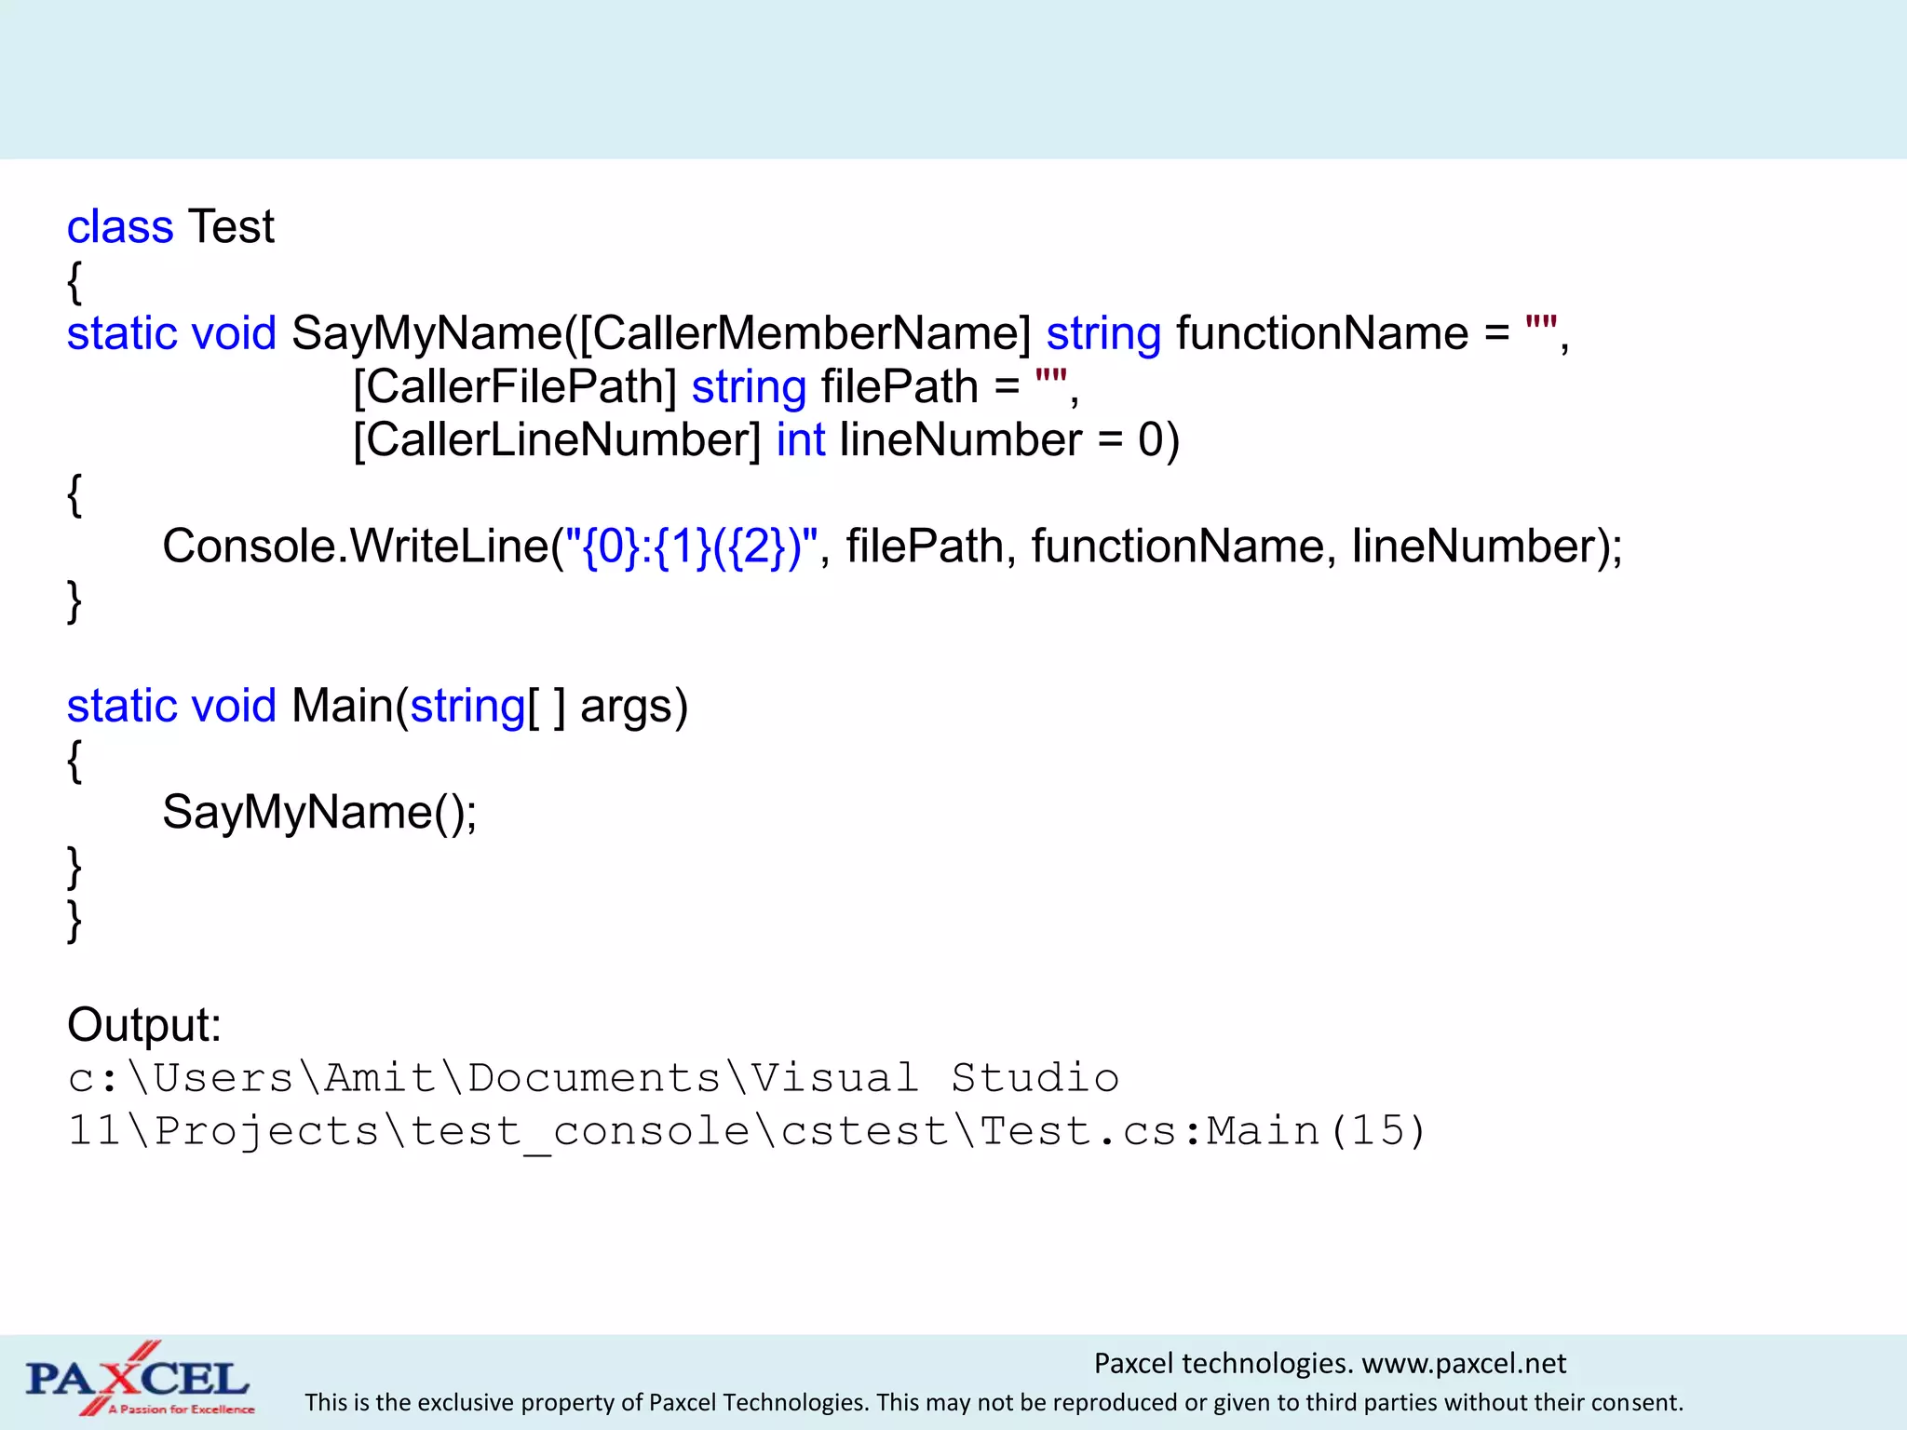Click the 'Output:' label
1907x1430 pixels.
click(x=144, y=1024)
